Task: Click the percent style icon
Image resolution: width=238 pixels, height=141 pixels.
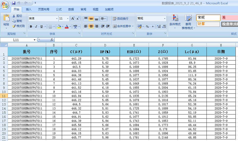Action: click(147, 26)
